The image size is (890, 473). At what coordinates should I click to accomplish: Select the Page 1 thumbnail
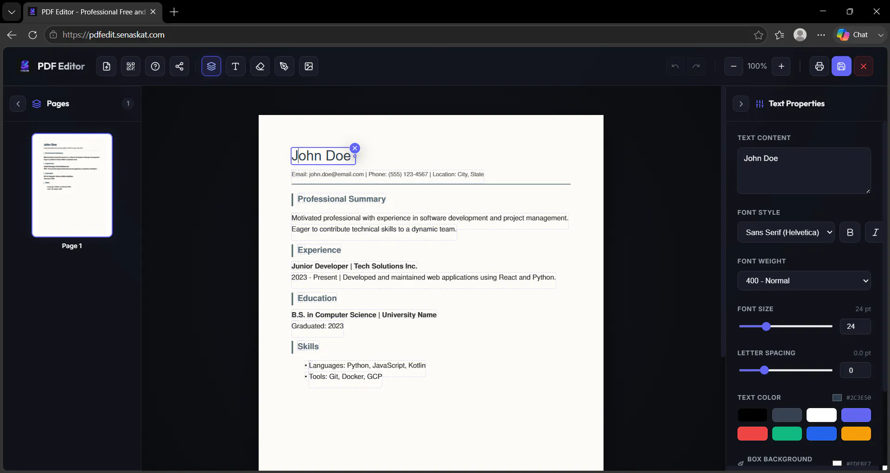coord(72,185)
